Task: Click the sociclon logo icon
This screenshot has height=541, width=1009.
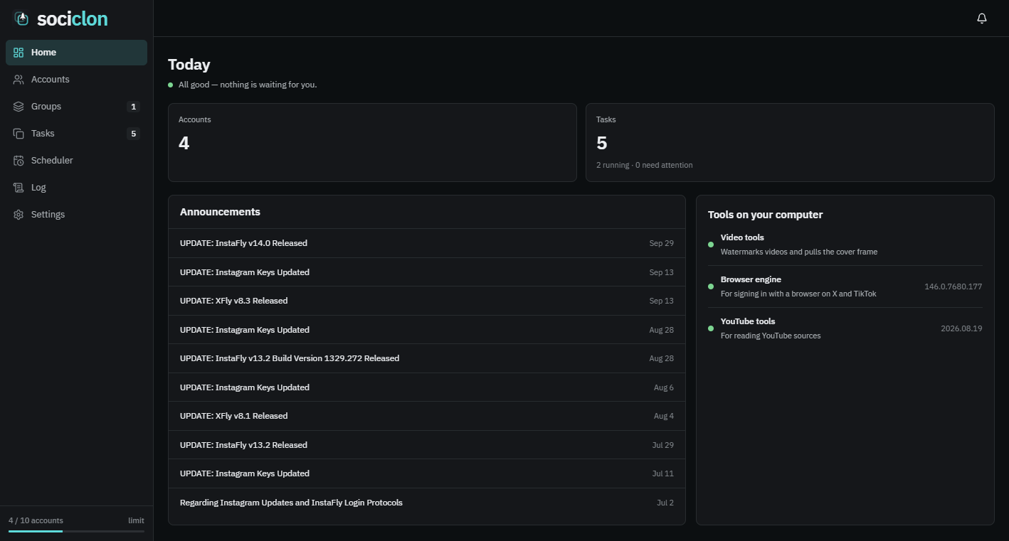Action: (22, 18)
